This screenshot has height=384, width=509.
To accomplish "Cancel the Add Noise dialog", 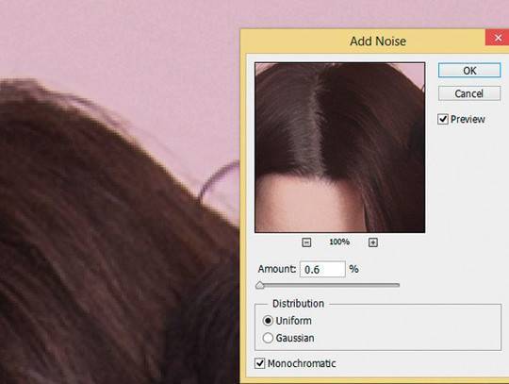I will pyautogui.click(x=469, y=93).
